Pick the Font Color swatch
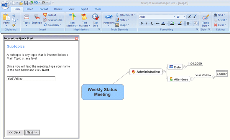Image resolution: width=230 pixels, height=140 pixels. (x=163, y=23)
